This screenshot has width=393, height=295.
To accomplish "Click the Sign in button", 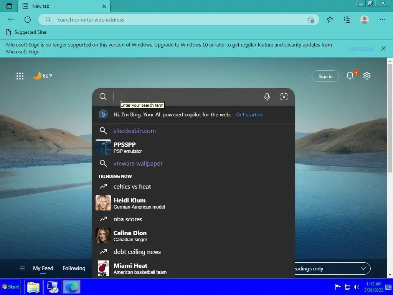I will point(325,76).
